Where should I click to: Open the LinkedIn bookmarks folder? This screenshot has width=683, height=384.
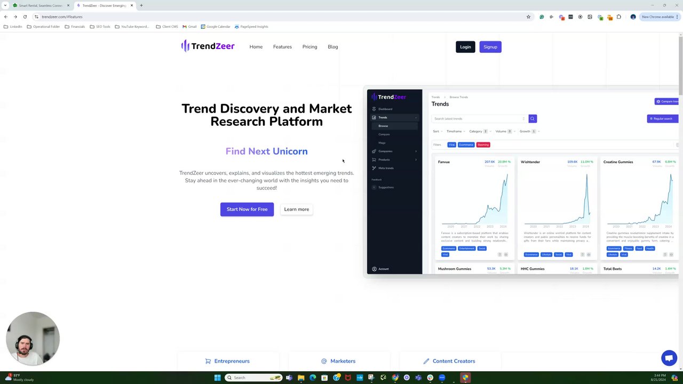click(13, 27)
